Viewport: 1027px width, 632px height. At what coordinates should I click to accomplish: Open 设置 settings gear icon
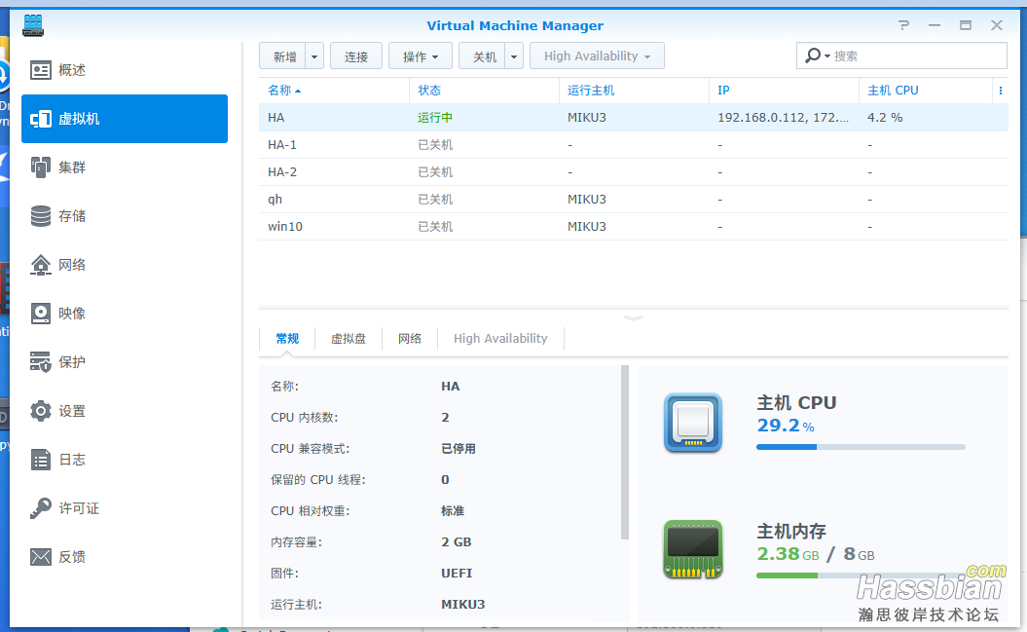[41, 411]
